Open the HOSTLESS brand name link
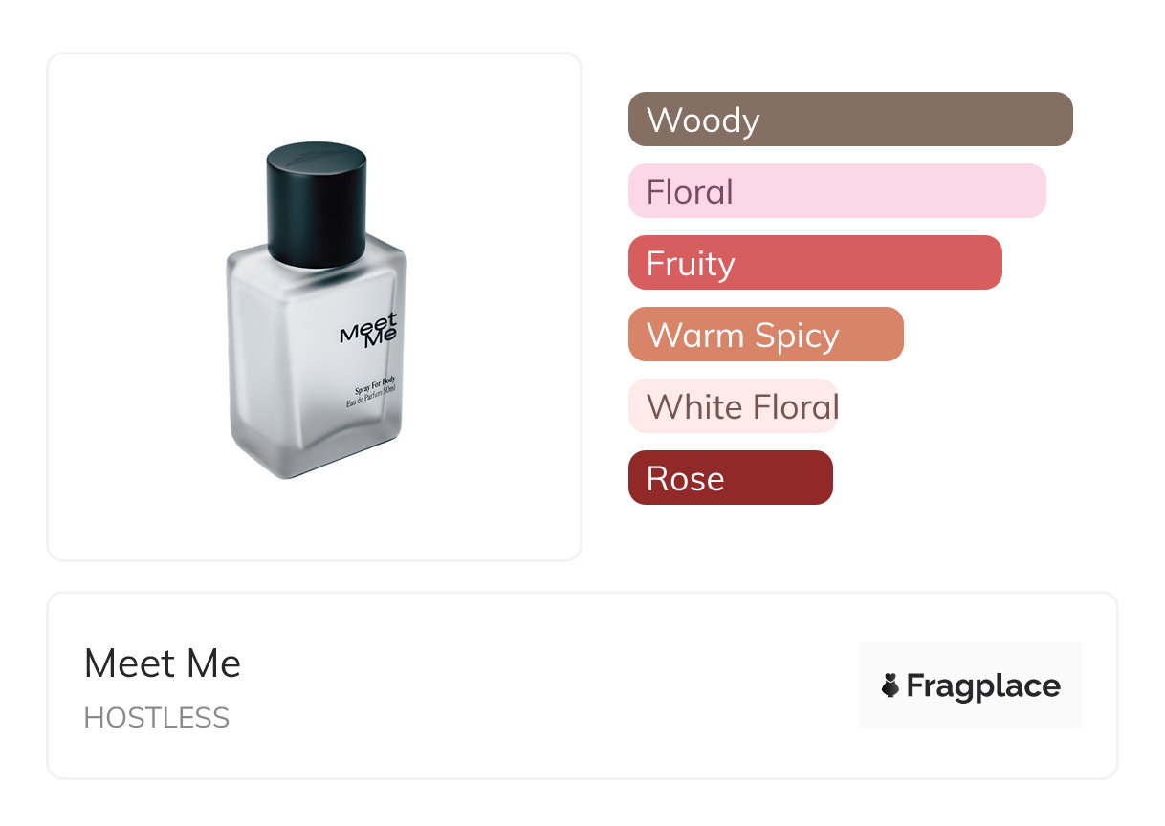1165x826 pixels. 157,718
